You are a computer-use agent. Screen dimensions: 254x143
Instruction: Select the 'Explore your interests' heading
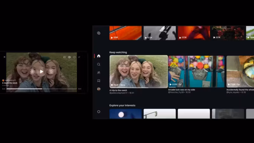(122, 106)
